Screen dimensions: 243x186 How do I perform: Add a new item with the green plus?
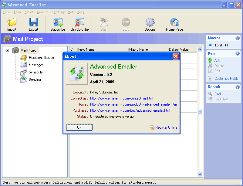(x=216, y=60)
